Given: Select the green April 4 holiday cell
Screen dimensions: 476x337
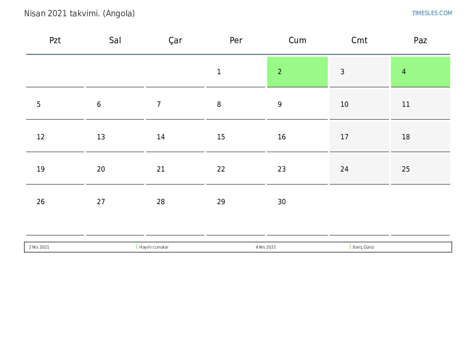Looking at the screenshot, I should [420, 72].
